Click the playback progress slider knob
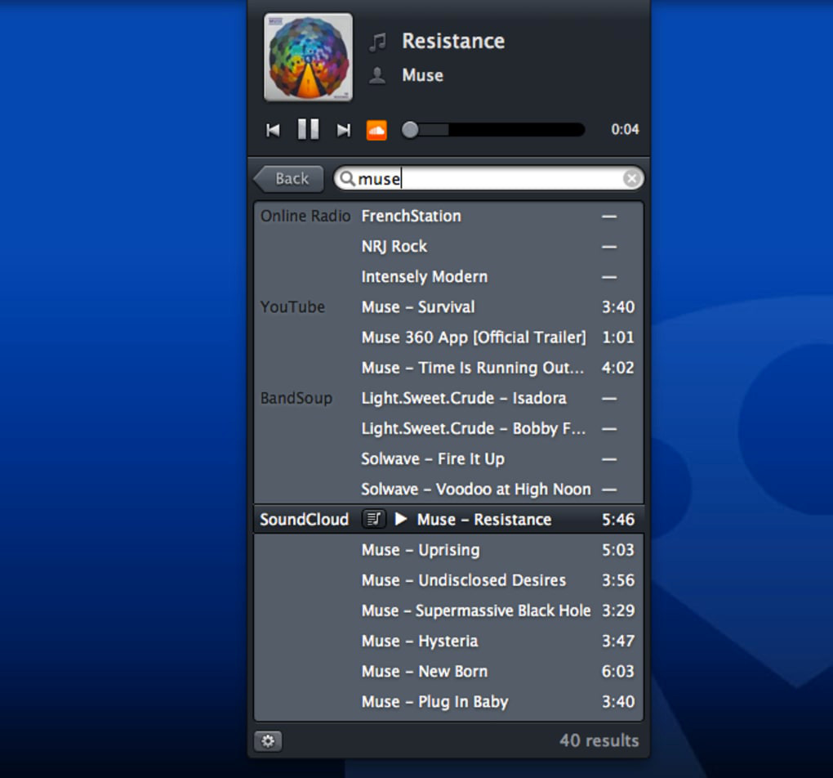Viewport: 833px width, 778px height. [x=410, y=130]
